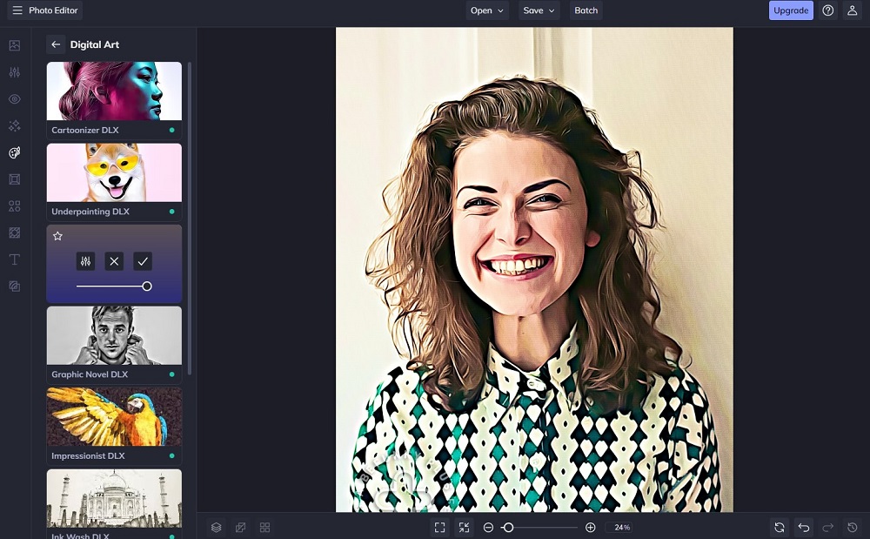Open the grid view icon in bottom bar
This screenshot has height=539, width=870.
264,528
